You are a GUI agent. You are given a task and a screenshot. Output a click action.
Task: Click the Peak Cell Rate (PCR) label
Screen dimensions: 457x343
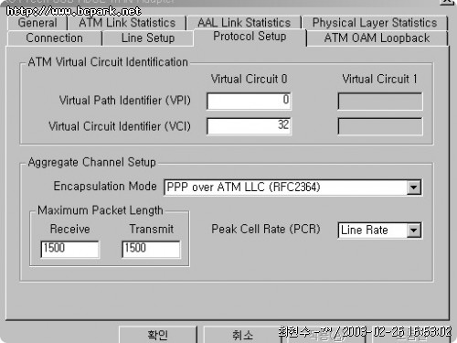(266, 229)
